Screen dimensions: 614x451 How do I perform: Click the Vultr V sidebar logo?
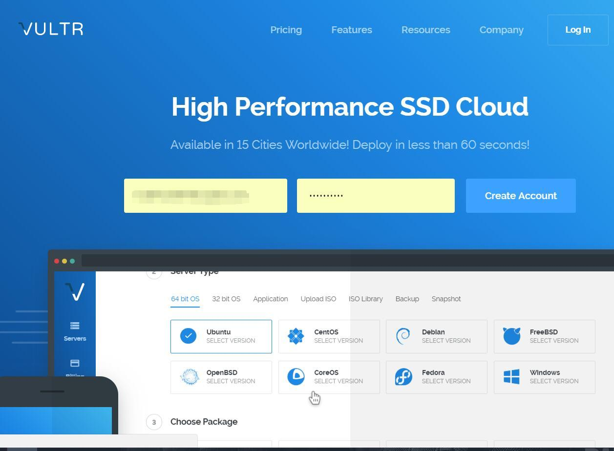click(75, 291)
